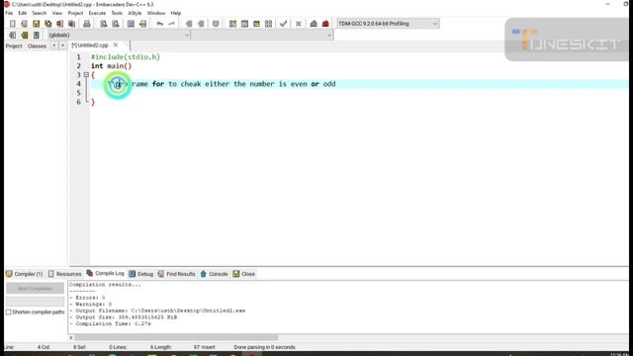Click the Close file toolbar icon

pyautogui.click(x=59, y=24)
